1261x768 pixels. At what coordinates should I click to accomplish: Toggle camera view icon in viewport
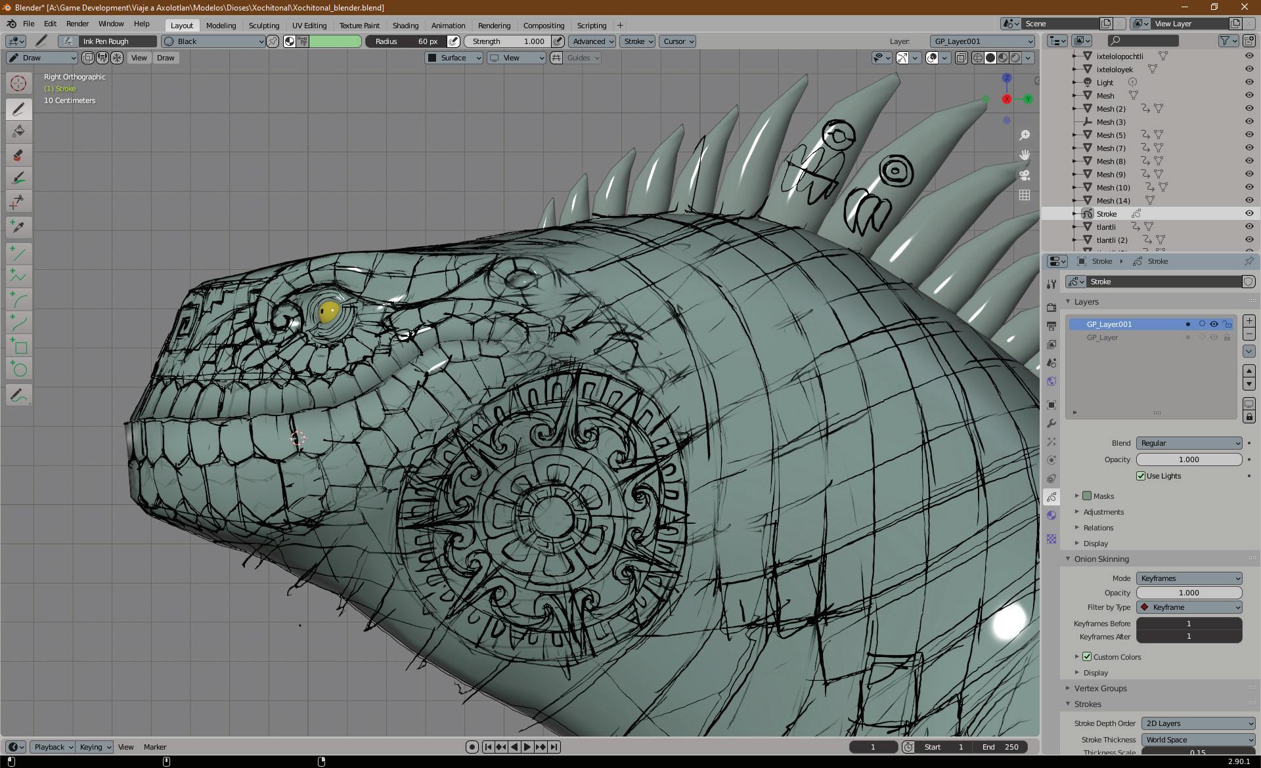[1025, 175]
